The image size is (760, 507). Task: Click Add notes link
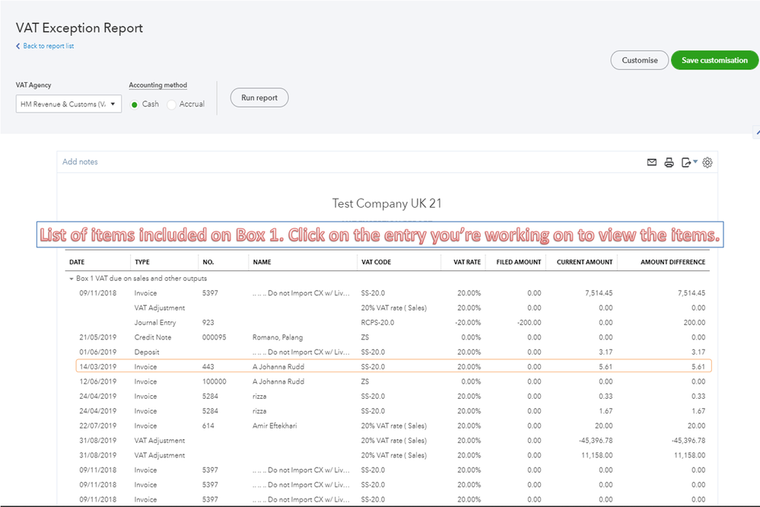click(80, 161)
